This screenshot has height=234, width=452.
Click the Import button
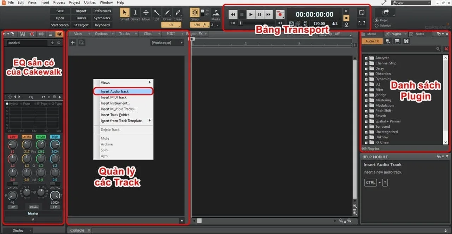click(81, 11)
